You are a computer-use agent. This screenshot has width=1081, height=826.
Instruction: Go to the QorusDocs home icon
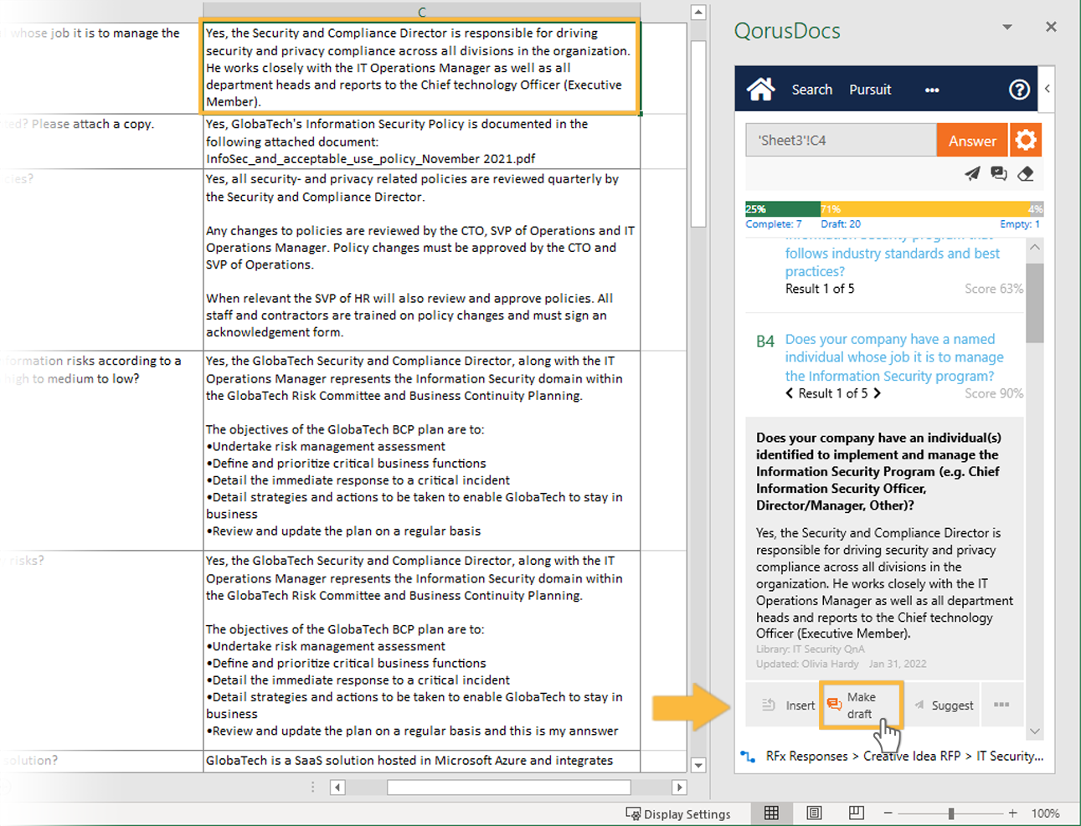tap(760, 90)
